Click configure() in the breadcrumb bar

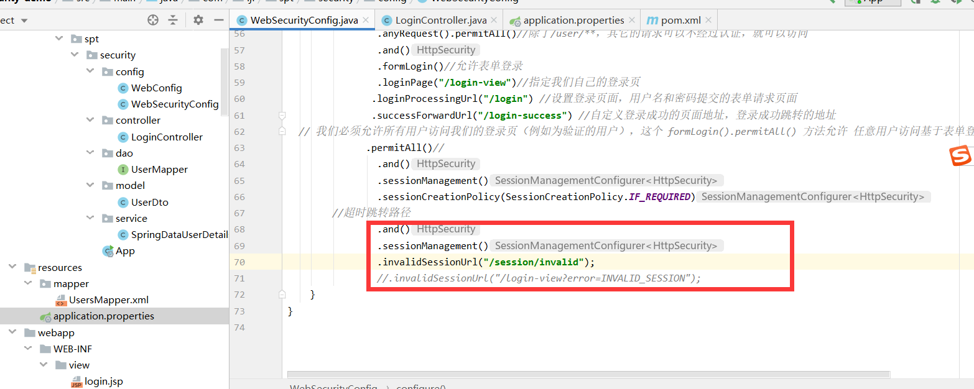(x=421, y=386)
